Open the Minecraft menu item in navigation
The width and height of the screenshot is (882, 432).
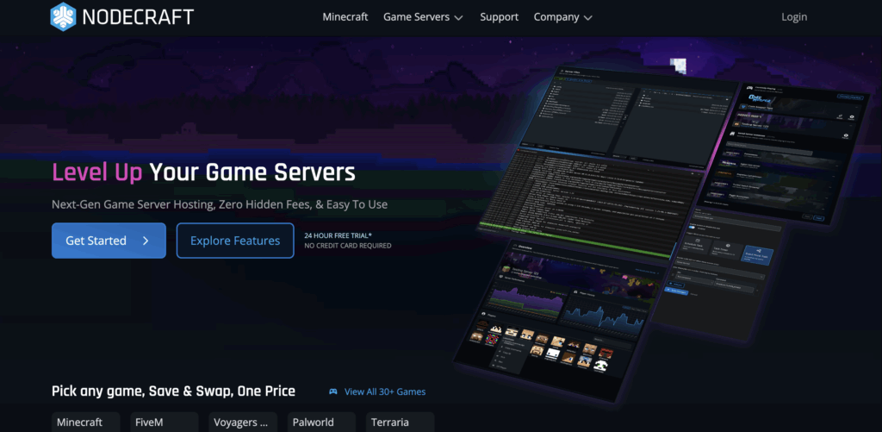point(345,17)
